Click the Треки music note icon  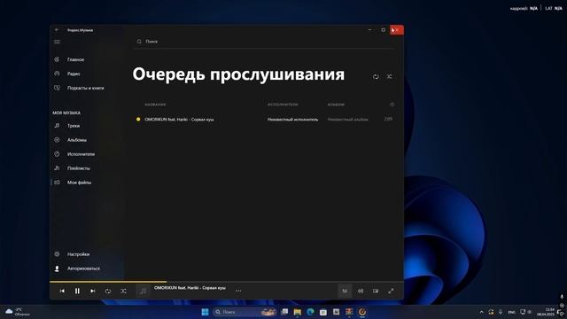click(x=57, y=126)
